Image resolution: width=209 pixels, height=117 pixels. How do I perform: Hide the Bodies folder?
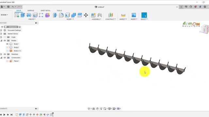[5, 40]
